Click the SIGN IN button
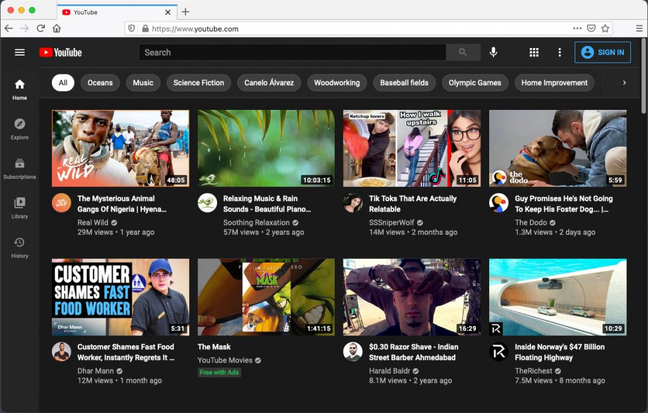Viewport: 648px width, 413px height. [602, 52]
